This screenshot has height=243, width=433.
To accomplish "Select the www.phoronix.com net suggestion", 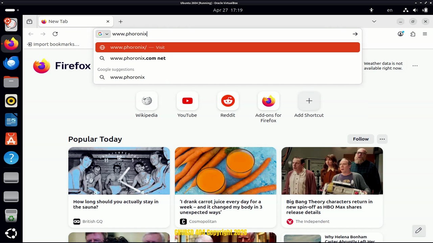I will tap(228, 58).
